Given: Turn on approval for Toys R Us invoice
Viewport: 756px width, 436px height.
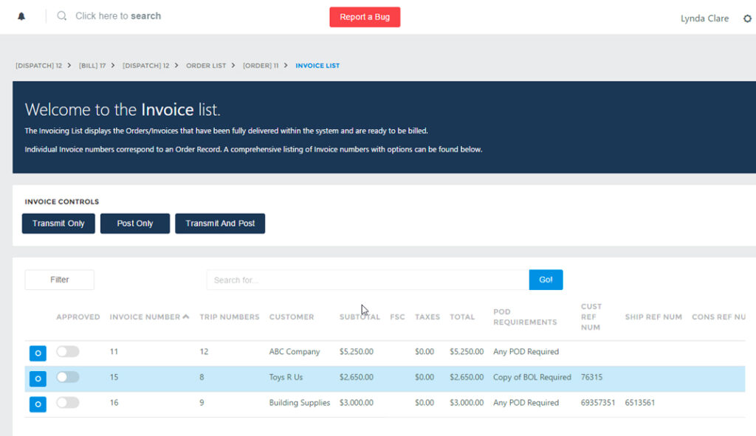Looking at the screenshot, I should click(68, 377).
